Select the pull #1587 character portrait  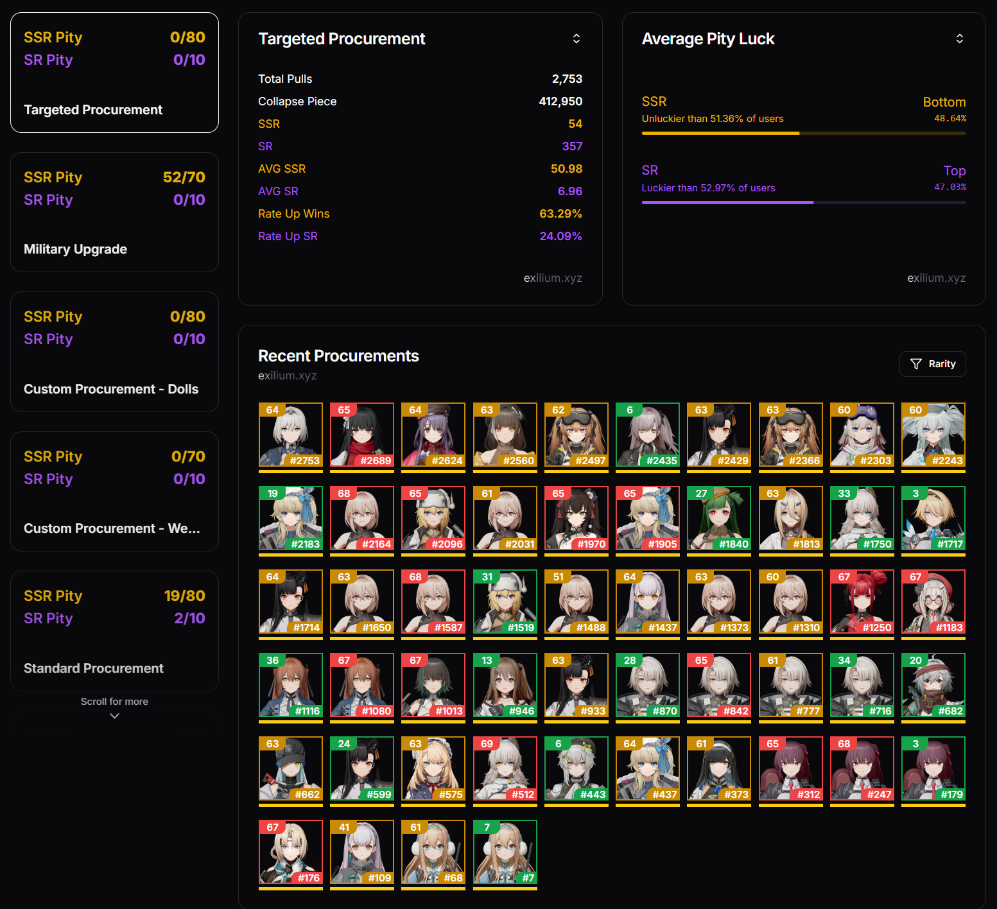tap(433, 602)
